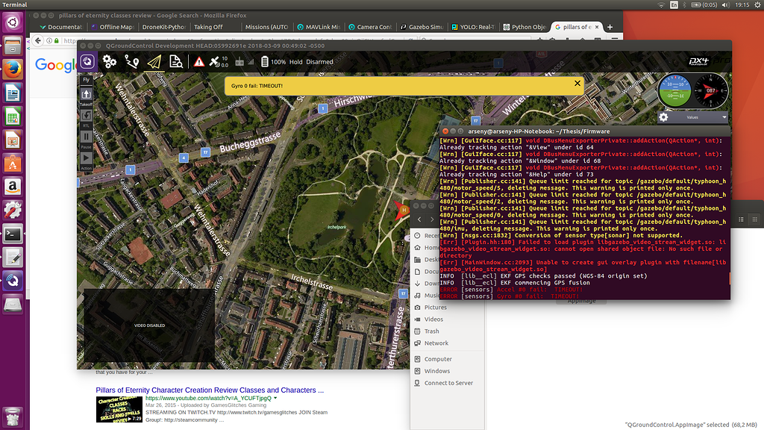Switch to the Gazebo Simu browser tab

[421, 27]
